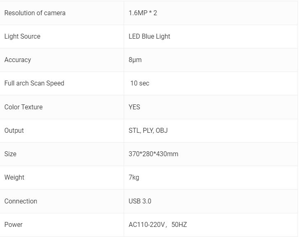Select the LED Blue Light value
Image resolution: width=300 pixels, height=238 pixels.
coord(149,36)
